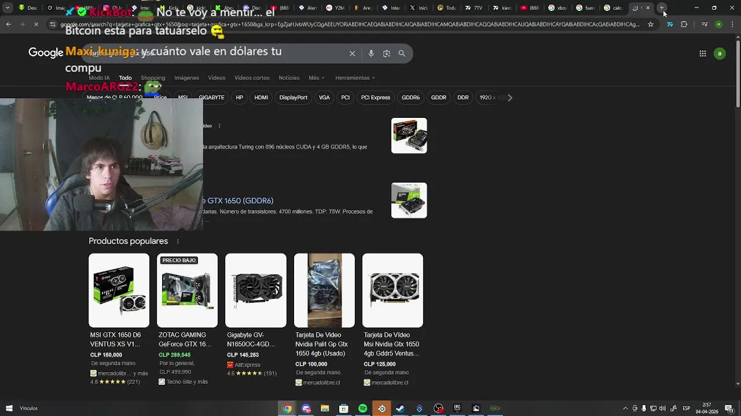Image resolution: width=741 pixels, height=416 pixels.
Task: Click the first search result thumbnail image
Action: pos(409,136)
